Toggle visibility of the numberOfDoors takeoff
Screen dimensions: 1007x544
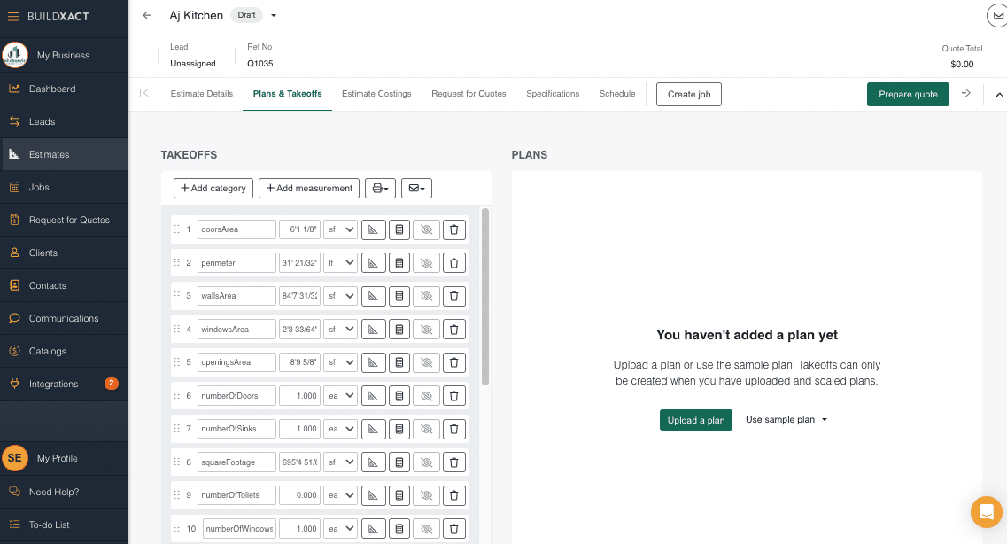click(x=426, y=396)
